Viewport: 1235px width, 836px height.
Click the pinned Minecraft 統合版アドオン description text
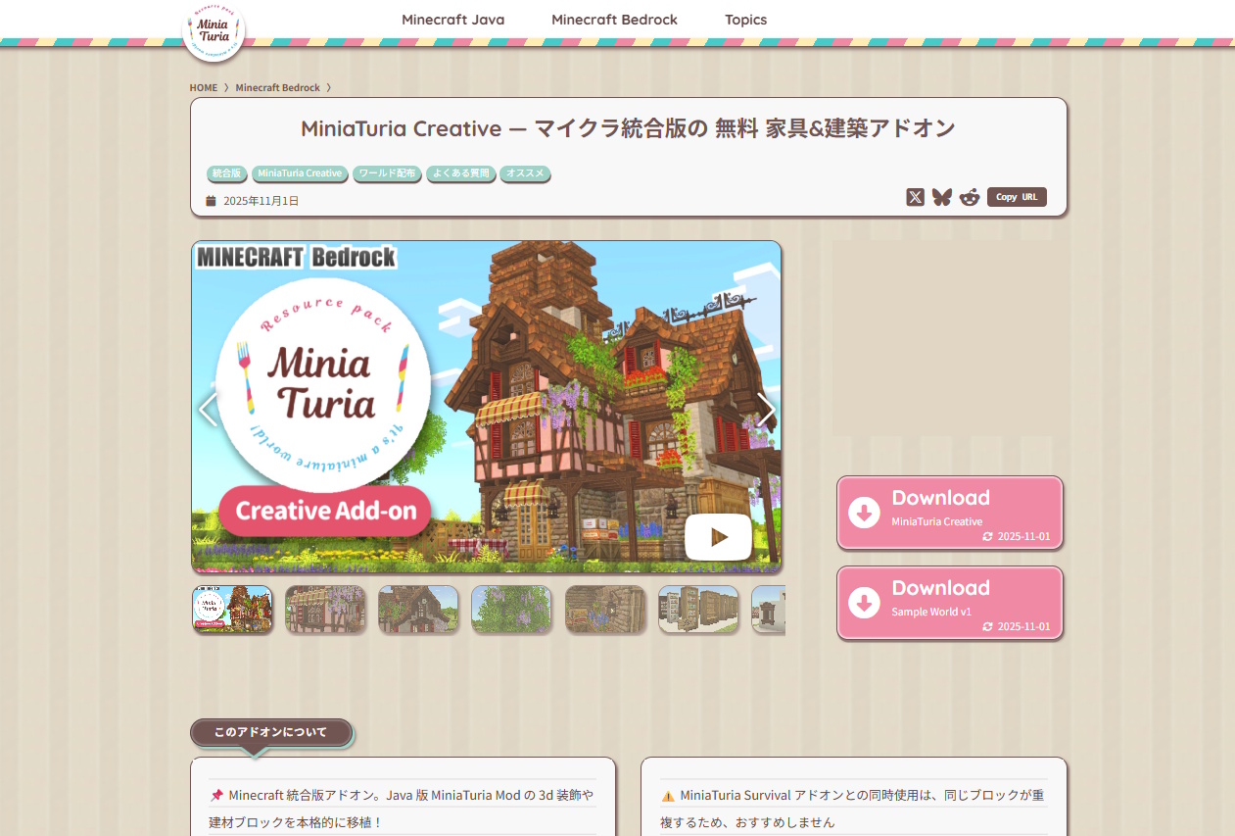pos(403,809)
